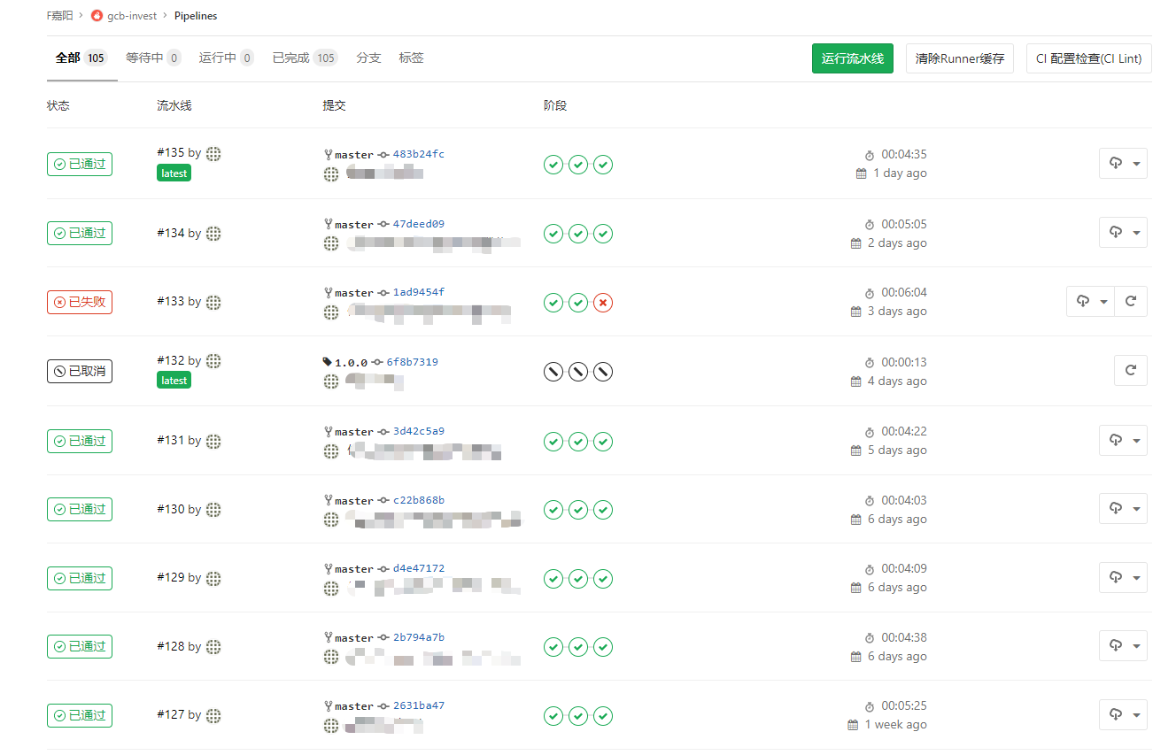Click the third stage icon of pipeline #127
1176x755 pixels.
603,715
